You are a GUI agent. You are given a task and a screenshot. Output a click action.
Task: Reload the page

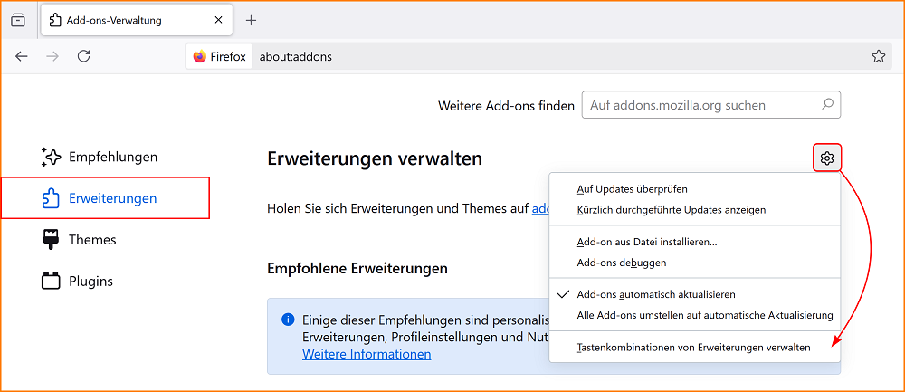coord(83,56)
